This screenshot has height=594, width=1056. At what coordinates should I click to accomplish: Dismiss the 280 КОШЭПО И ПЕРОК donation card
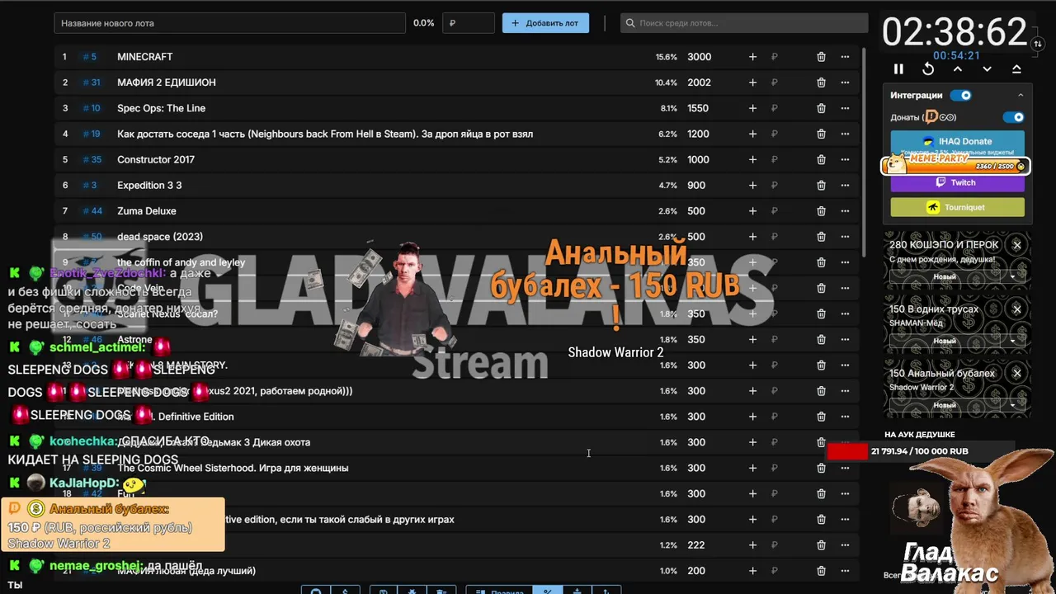[x=1017, y=245]
